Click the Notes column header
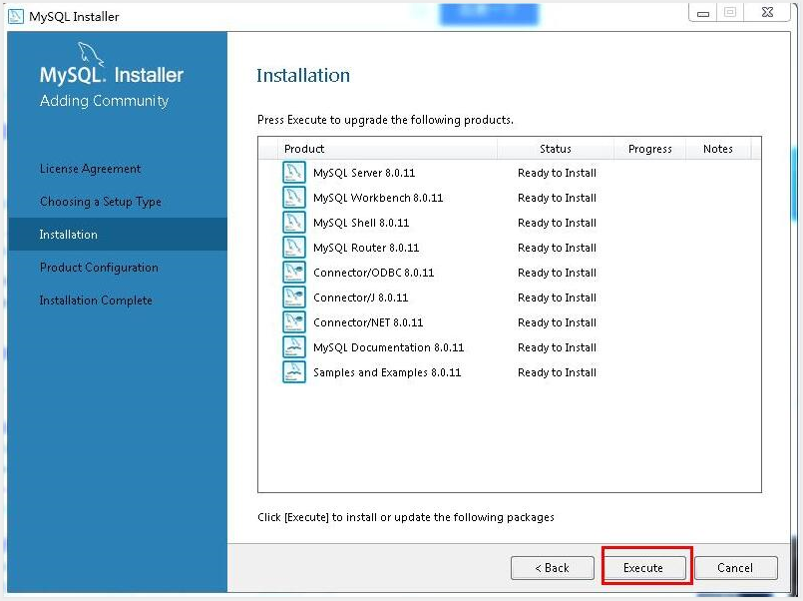The height and width of the screenshot is (601, 803). pos(718,149)
